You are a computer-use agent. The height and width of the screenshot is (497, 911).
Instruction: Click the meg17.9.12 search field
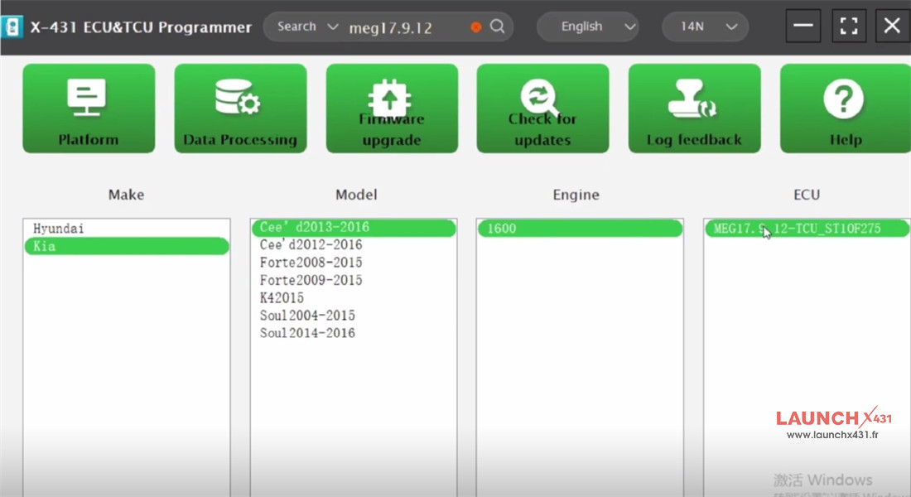click(x=406, y=27)
